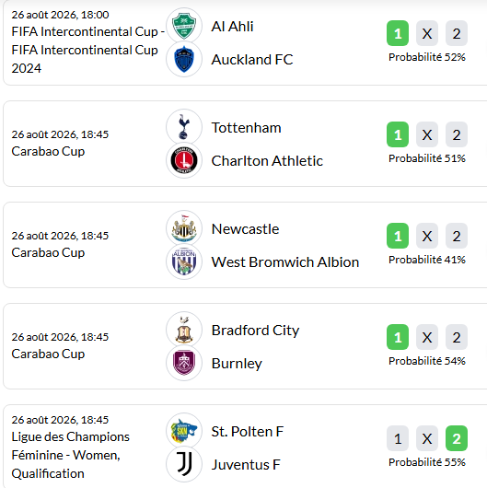Click the St. Polten F logo
The image size is (487, 488).
[x=184, y=431]
